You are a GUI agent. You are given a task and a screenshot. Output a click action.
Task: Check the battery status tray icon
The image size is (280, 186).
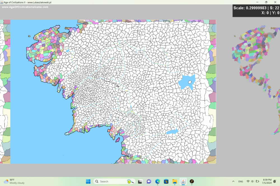257,181
